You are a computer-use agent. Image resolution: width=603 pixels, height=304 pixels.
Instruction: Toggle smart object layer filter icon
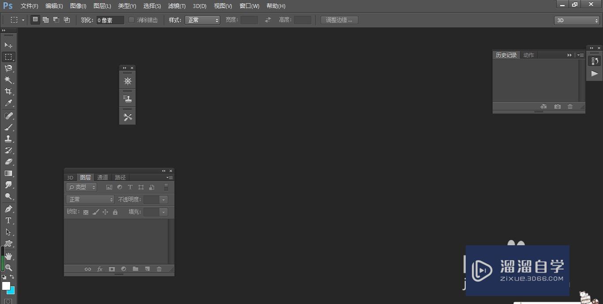(x=151, y=187)
